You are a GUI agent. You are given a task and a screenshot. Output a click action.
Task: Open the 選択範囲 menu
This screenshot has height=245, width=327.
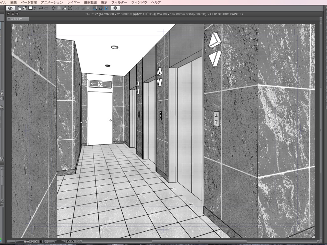[90, 2]
